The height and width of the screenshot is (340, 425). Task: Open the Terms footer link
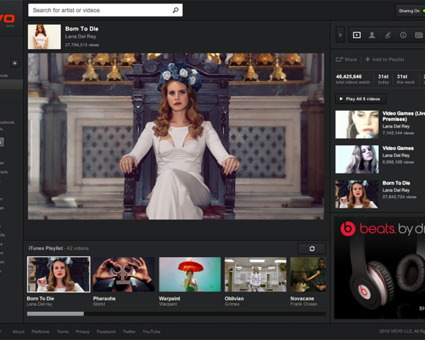pos(62,331)
